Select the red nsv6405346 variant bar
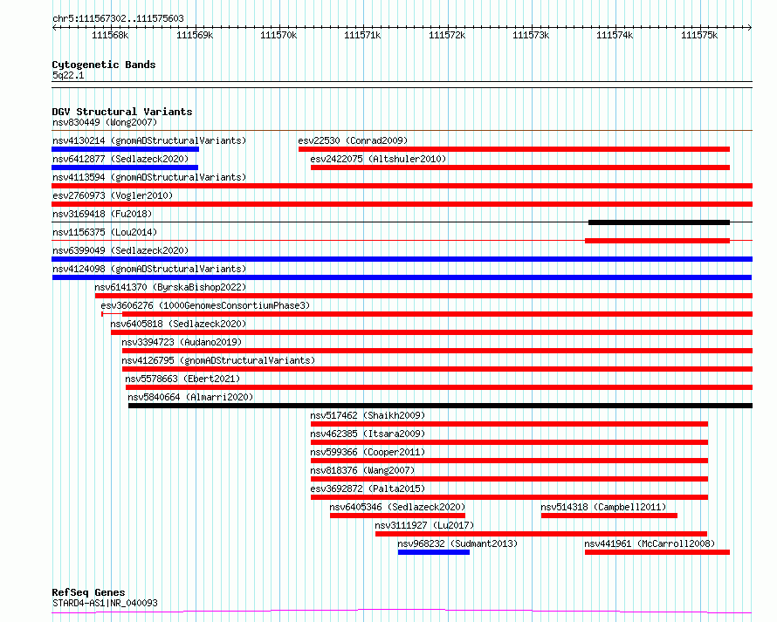This screenshot has width=777, height=622. pyautogui.click(x=397, y=516)
